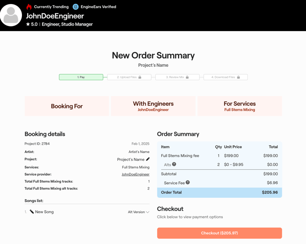
Task: Click the Alts help question mark icon
Action: click(x=174, y=164)
